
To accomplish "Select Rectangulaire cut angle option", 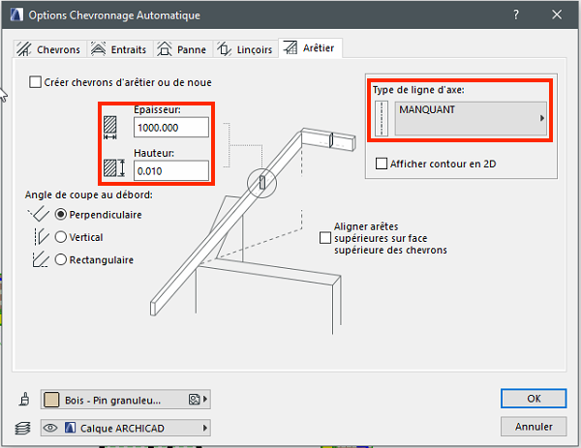I will [x=61, y=259].
